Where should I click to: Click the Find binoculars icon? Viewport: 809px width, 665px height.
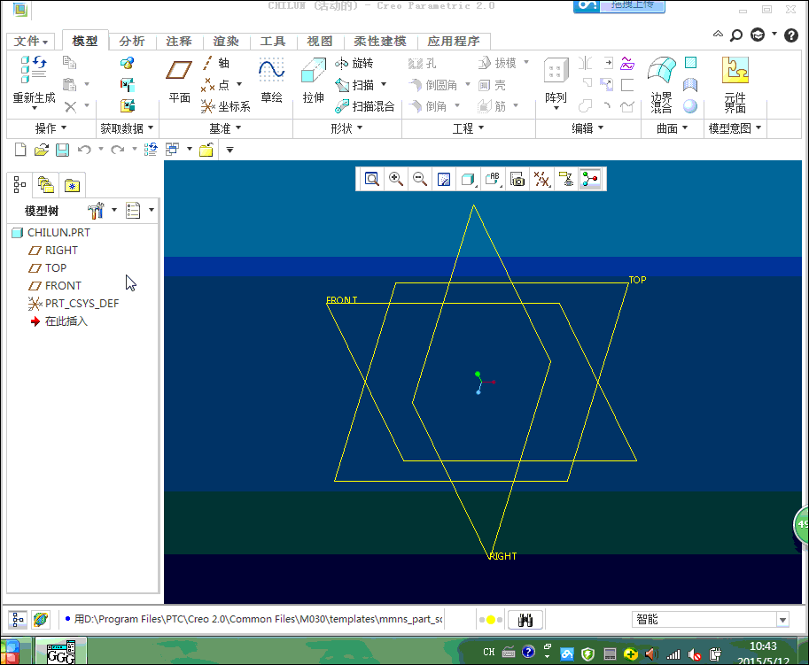pos(525,620)
